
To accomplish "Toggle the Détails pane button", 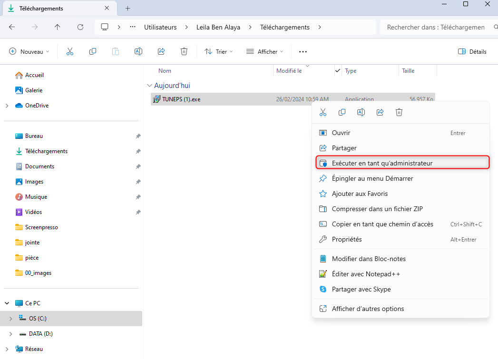I will tap(472, 51).
